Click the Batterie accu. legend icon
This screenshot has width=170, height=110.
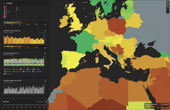pyautogui.click(x=23, y=72)
